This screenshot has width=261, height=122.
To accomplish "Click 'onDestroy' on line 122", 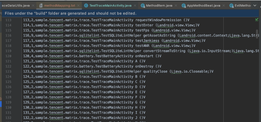I will pyautogui.click(x=144, y=66).
